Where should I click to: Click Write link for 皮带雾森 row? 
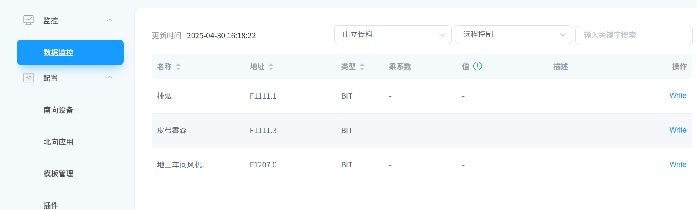678,130
